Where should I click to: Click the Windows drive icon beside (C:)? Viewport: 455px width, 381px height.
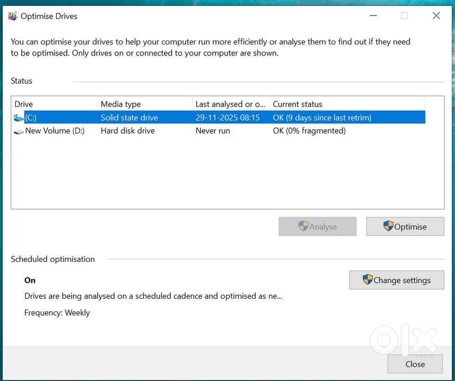point(19,118)
